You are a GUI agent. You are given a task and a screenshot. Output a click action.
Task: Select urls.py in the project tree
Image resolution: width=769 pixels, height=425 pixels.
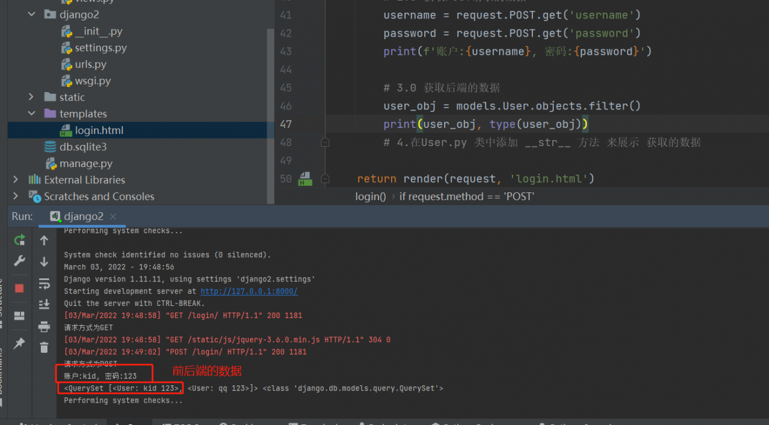[x=91, y=64]
